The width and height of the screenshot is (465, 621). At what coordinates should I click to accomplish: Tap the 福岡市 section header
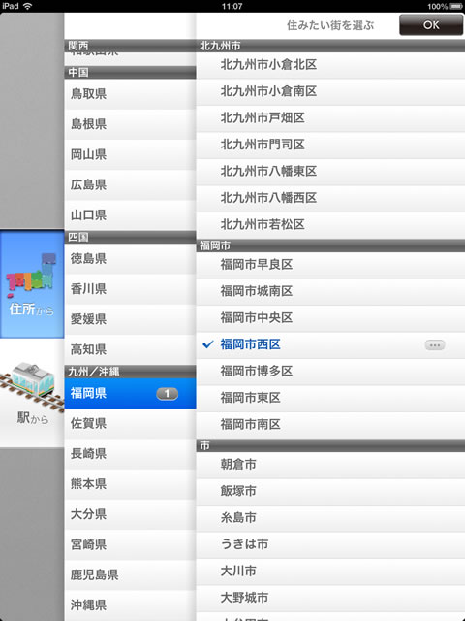pos(330,245)
